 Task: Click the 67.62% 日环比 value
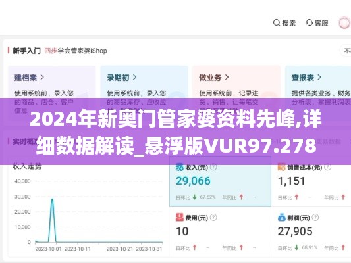pyautogui.click(x=207, y=197)
